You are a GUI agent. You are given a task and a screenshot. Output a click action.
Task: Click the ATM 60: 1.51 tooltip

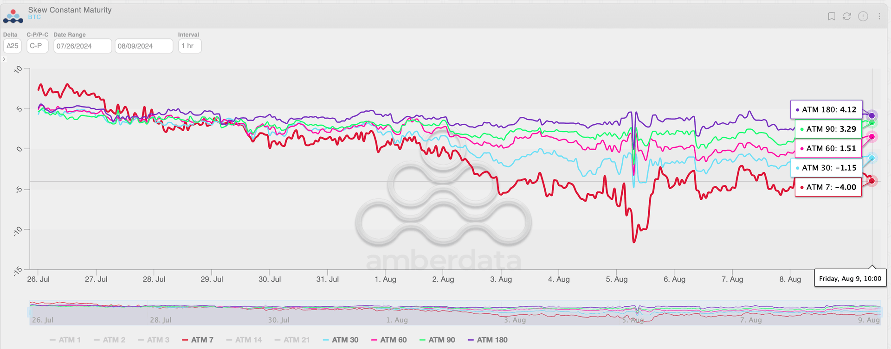pos(828,148)
